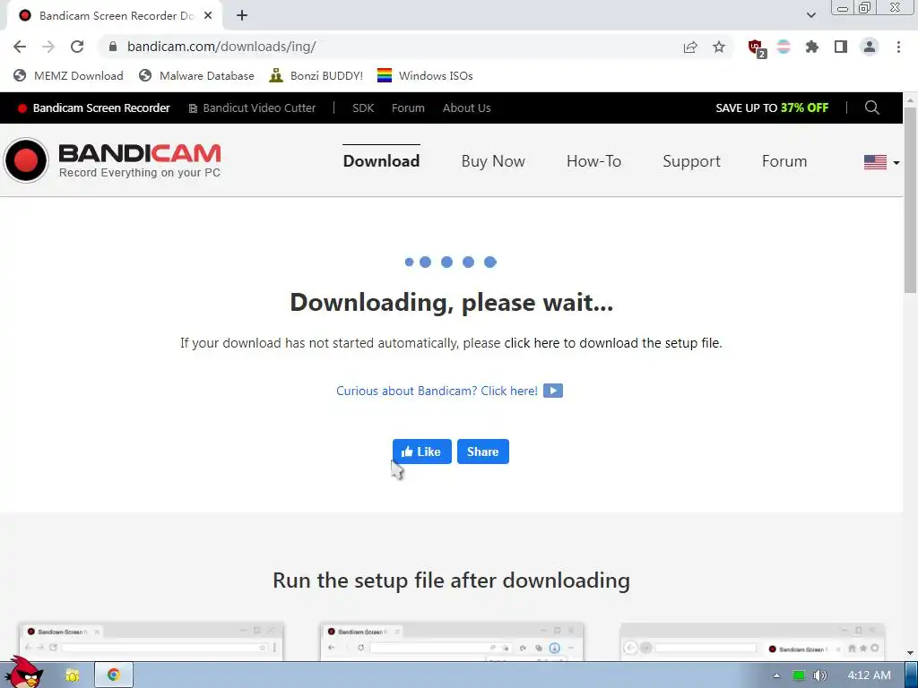Screen dimensions: 918x688
Task: Click Bandicam Screen Recorder in top bar
Action: coord(93,108)
